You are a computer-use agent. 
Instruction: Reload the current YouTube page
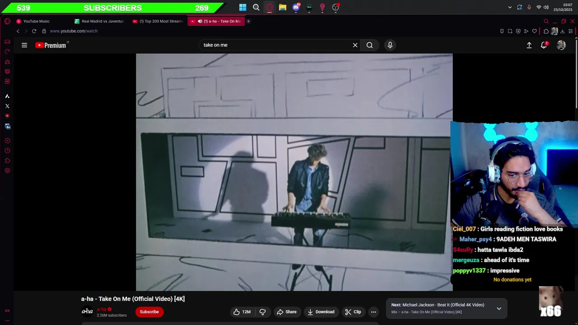[x=34, y=31]
